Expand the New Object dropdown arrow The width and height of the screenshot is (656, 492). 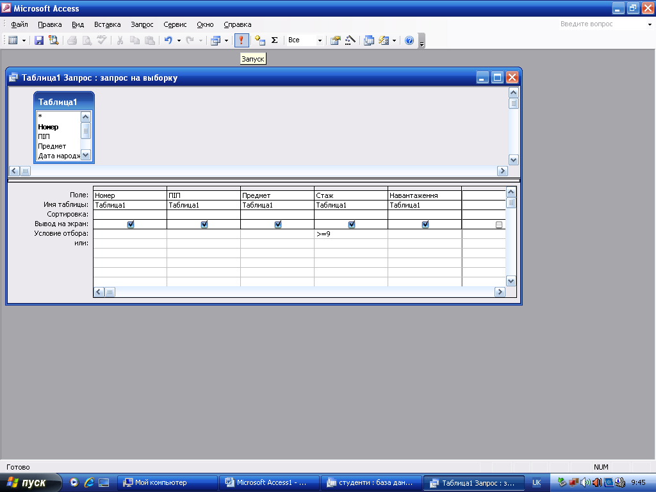point(394,40)
